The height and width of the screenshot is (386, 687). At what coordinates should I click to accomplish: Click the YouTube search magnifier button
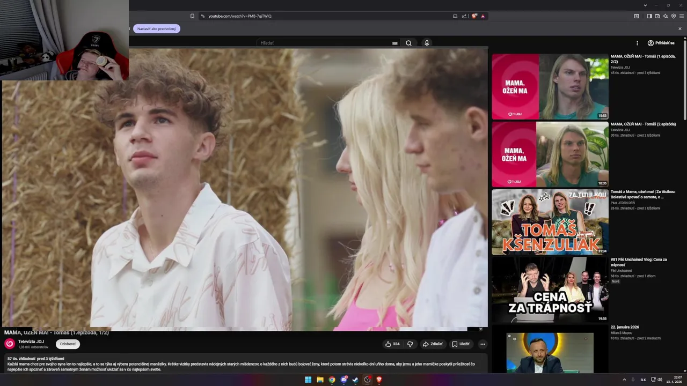point(408,43)
